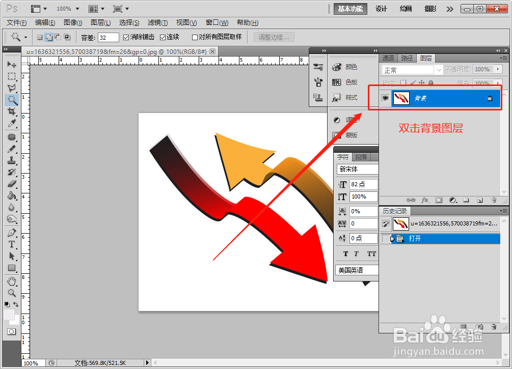This screenshot has width=512, height=369.
Task: Select the History Brush tool
Action: tap(12, 172)
